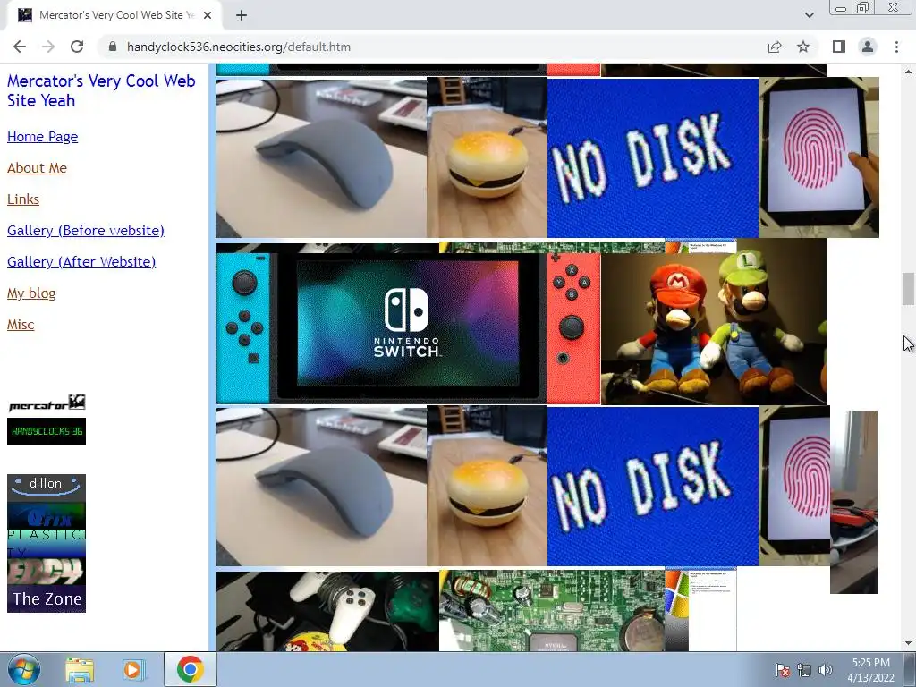The height and width of the screenshot is (687, 916).
Task: Click the HANDYCLOCK536 green badge
Action: pyautogui.click(x=47, y=432)
